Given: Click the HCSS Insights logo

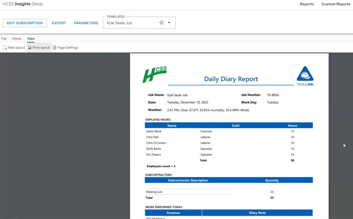Looking at the screenshot, I should [21, 4].
